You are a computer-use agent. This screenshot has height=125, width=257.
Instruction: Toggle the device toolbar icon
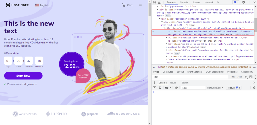pos(160,2)
